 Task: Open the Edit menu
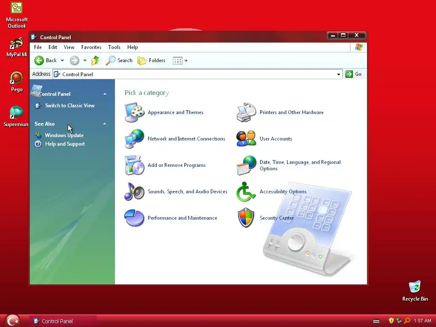(53, 47)
